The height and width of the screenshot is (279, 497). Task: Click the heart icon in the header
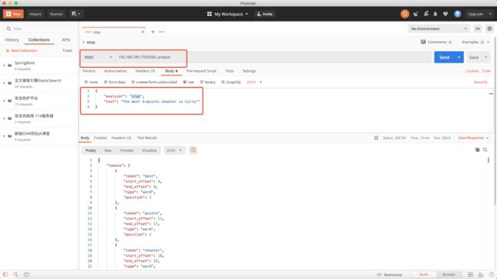point(445,14)
